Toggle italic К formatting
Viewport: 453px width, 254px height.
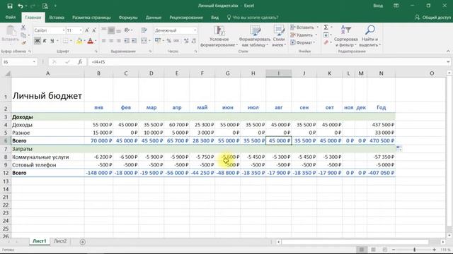[x=45, y=41]
